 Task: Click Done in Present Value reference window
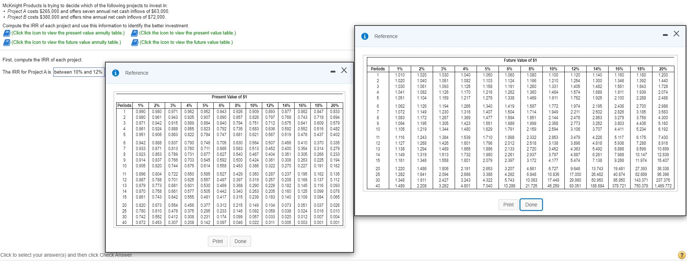tap(240, 241)
